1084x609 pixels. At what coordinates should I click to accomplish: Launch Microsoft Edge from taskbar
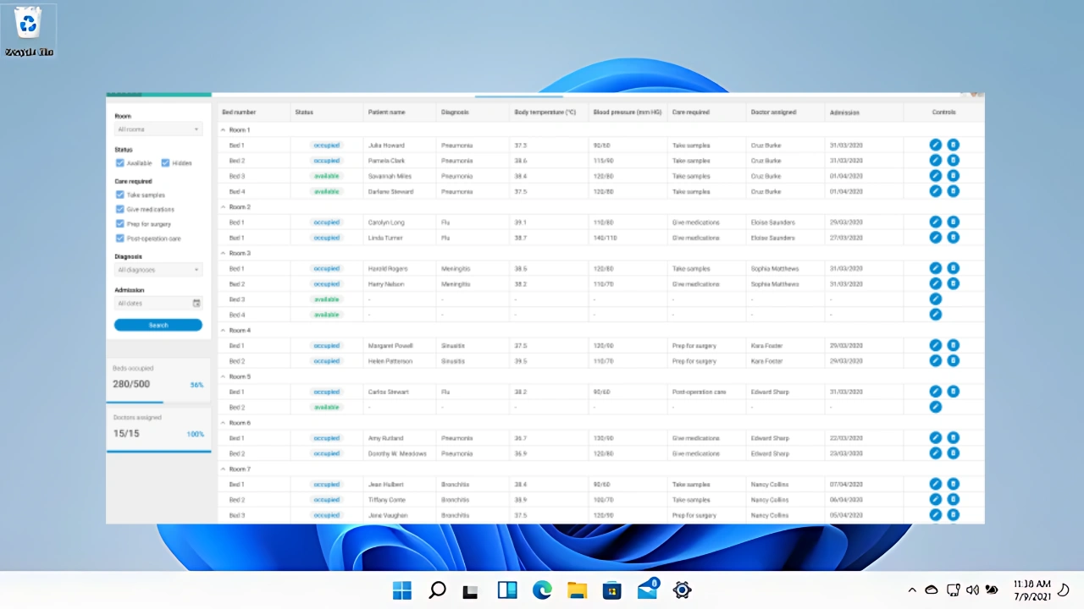[542, 590]
